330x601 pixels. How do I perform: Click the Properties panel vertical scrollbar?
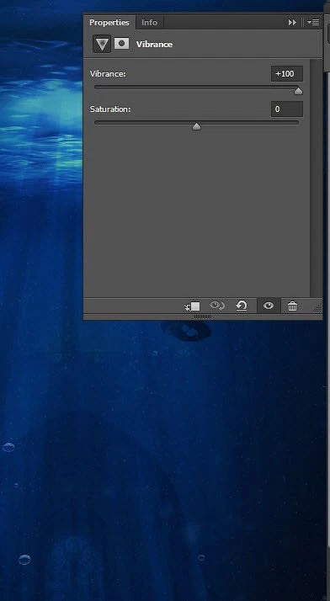pyautogui.click(x=317, y=178)
